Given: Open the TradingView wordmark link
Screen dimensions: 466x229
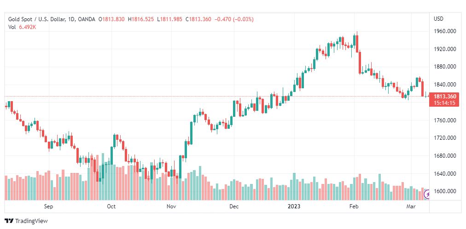Looking at the screenshot, I should point(31,221).
